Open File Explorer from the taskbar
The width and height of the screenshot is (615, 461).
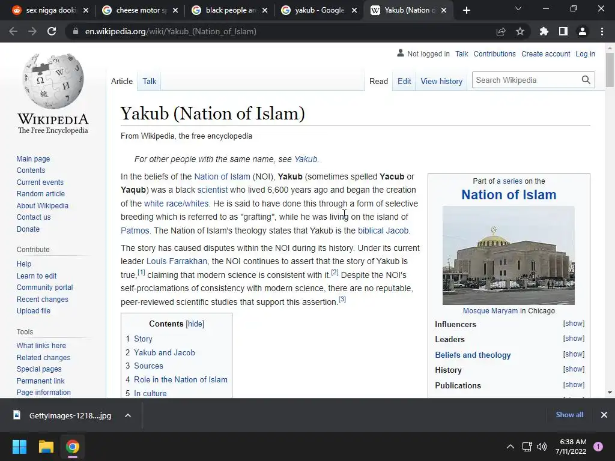point(46,447)
